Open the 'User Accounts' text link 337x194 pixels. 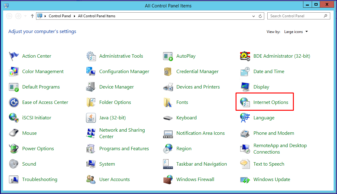point(115,180)
